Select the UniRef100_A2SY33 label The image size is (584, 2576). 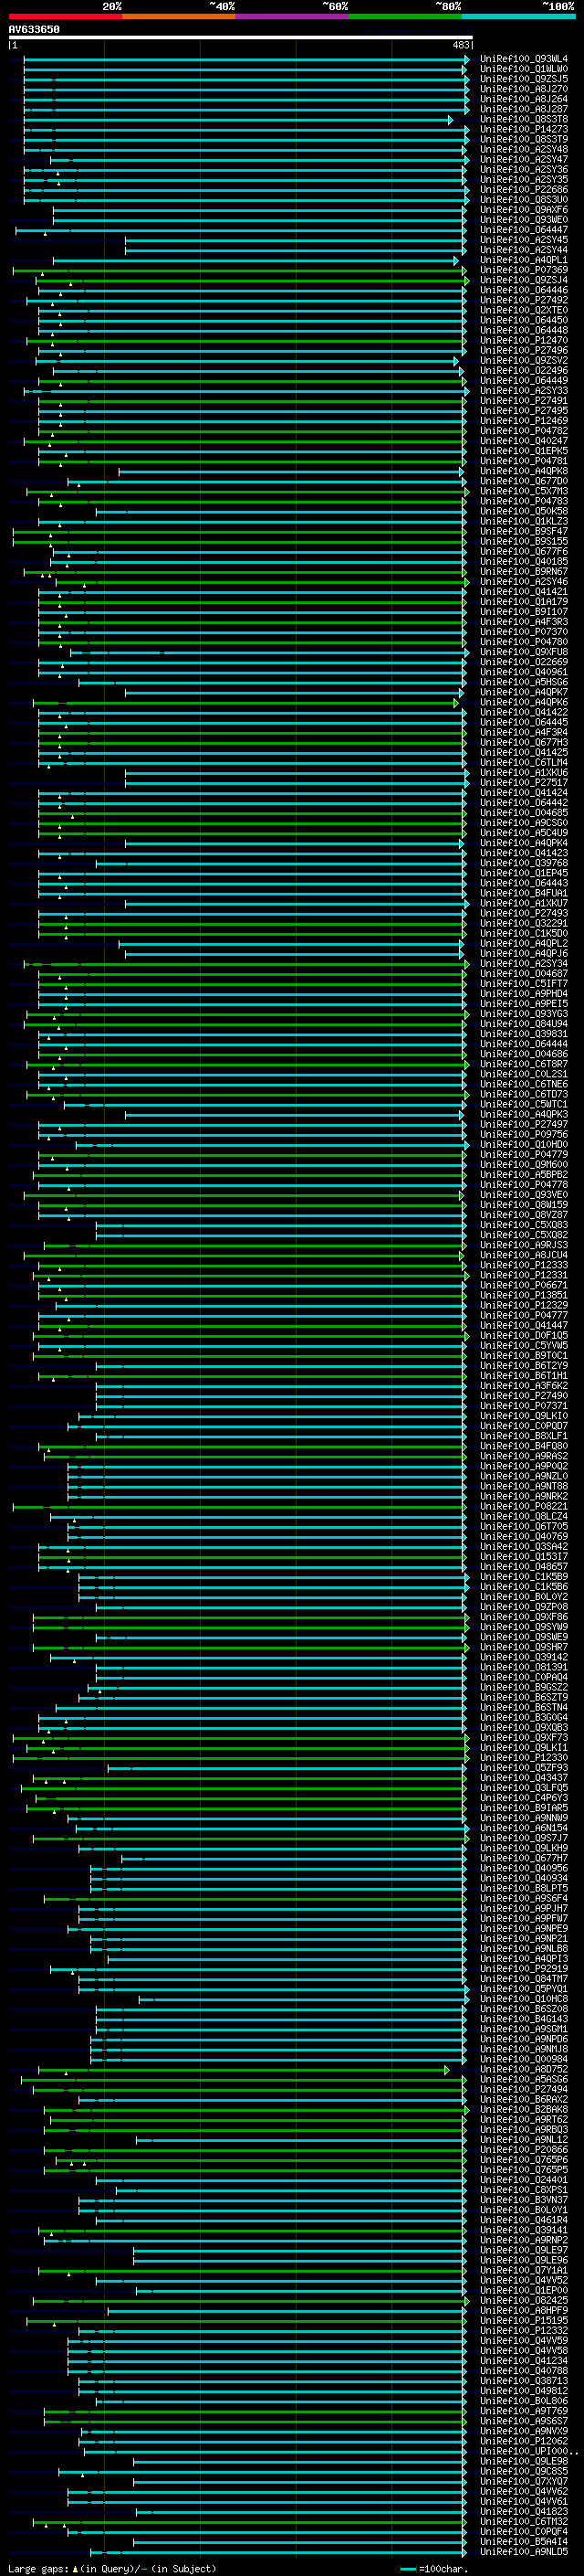pos(524,391)
